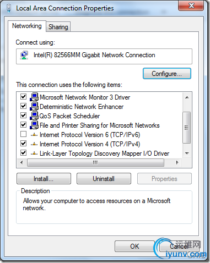Click the list's vertical scroll up arrow
210x263 pixels.
(x=187, y=97)
